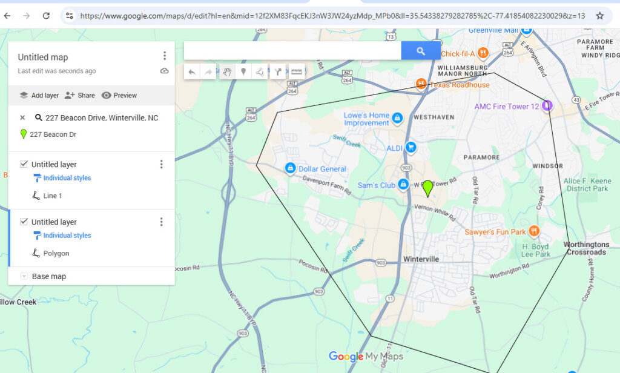Open options menu for Polygon layer
620x373 pixels.
coord(161,222)
